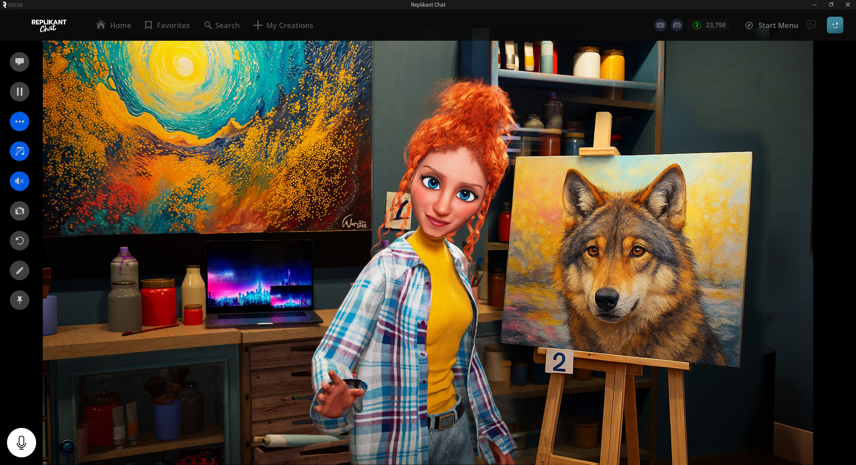Open the chat bubble panel in sidebar
856x465 pixels.
point(19,62)
